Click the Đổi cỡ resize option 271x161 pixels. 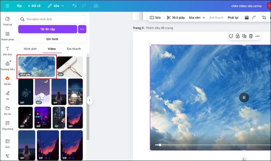(34, 6)
